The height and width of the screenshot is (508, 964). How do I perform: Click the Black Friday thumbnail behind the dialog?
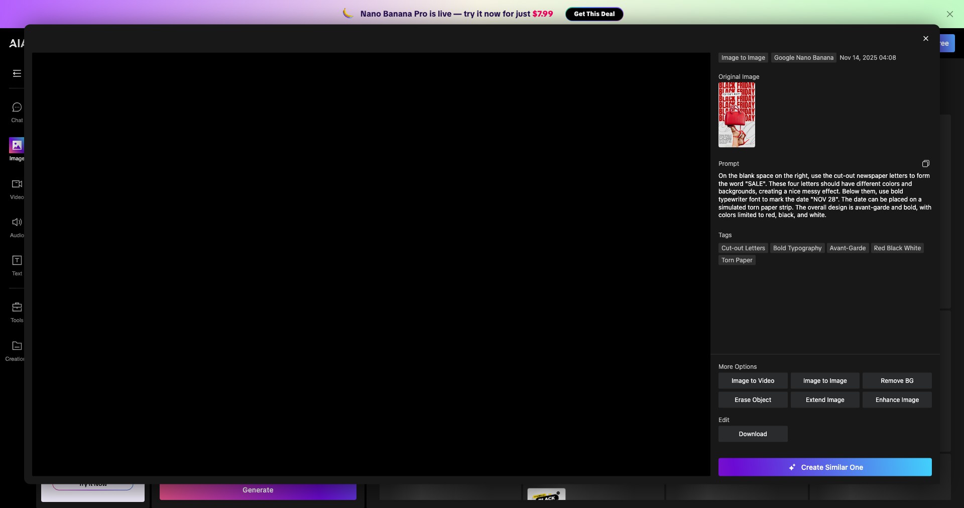546,494
